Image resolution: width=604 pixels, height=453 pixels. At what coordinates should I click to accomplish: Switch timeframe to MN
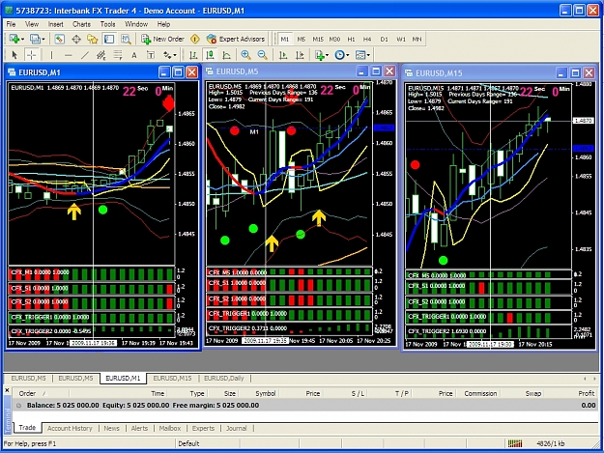(x=417, y=39)
